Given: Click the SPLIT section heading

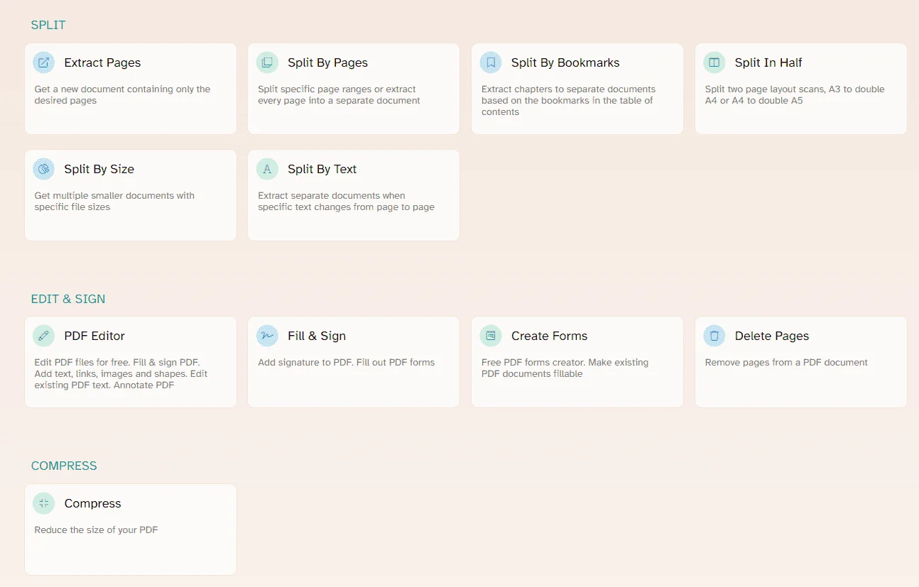Looking at the screenshot, I should pos(48,25).
